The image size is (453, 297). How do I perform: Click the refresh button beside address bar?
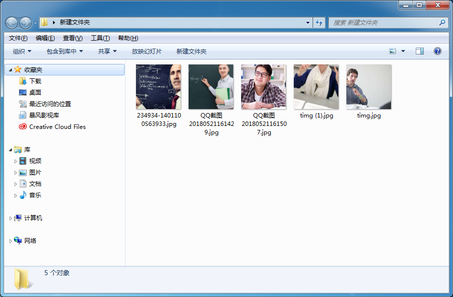(319, 23)
